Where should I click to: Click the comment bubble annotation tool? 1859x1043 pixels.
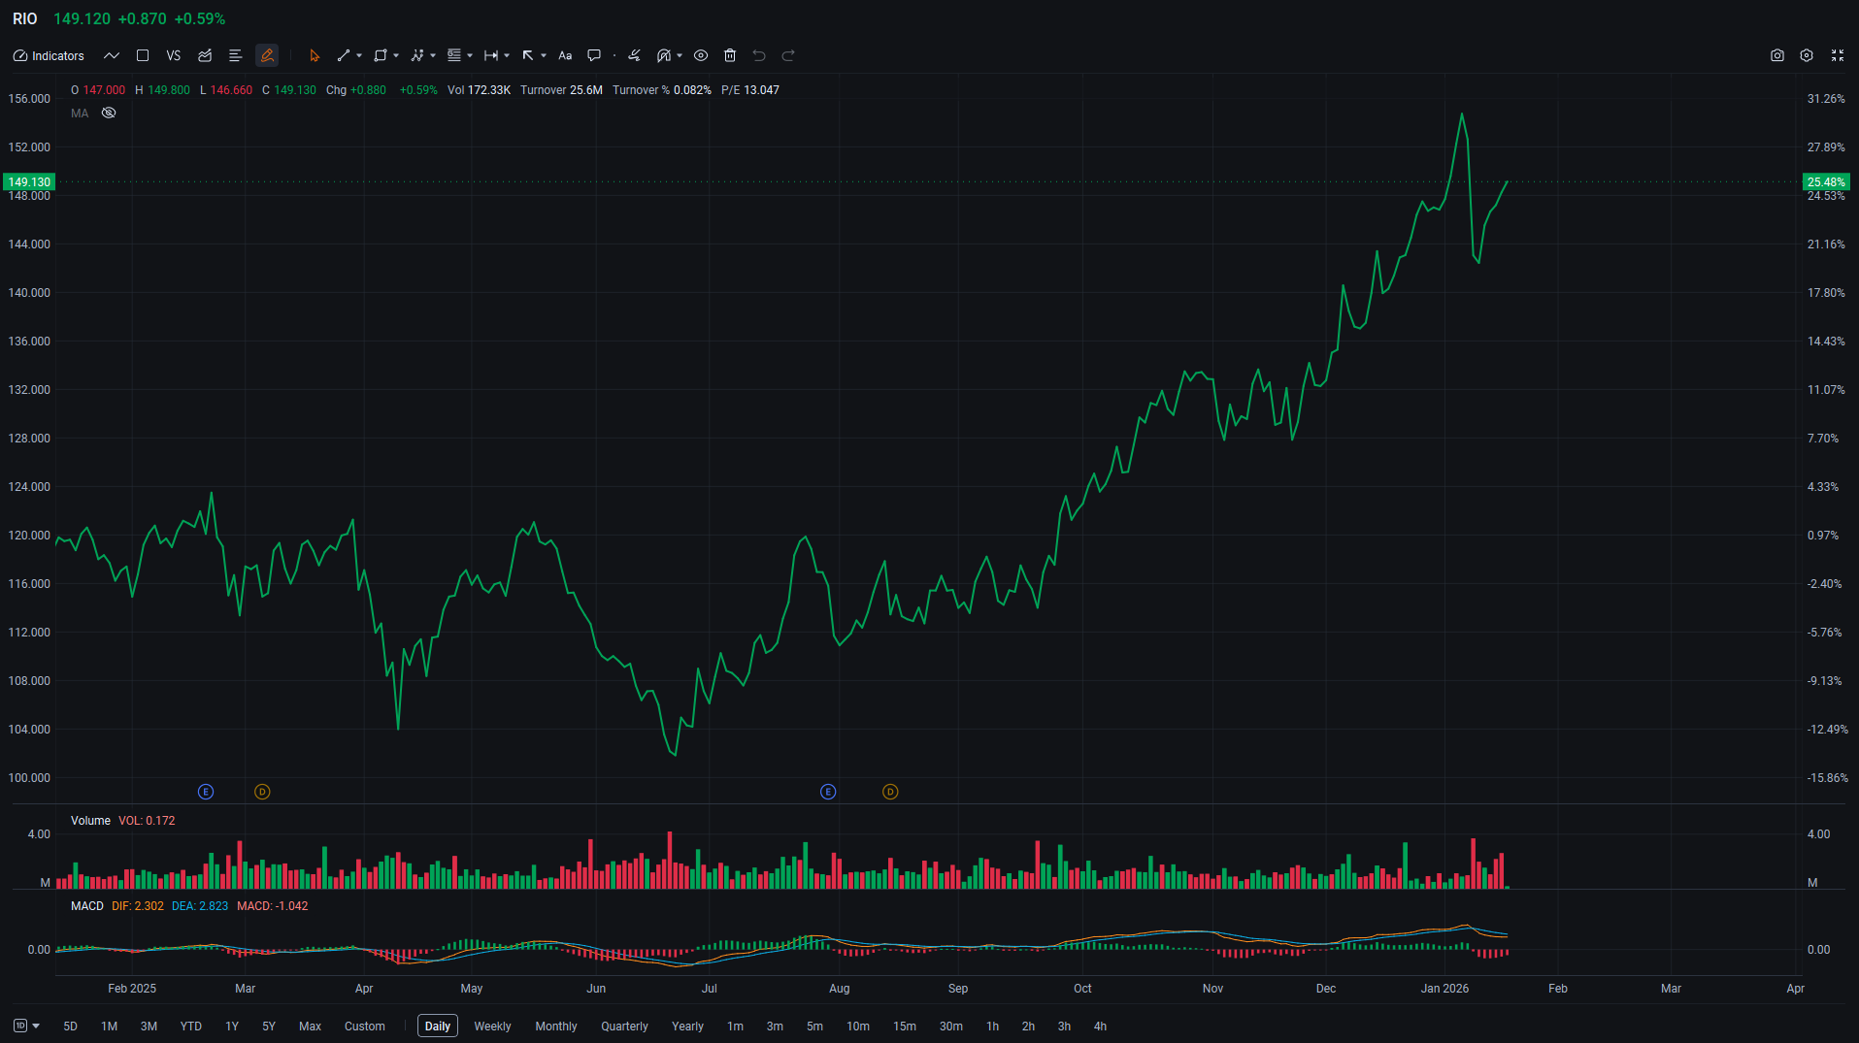594,56
